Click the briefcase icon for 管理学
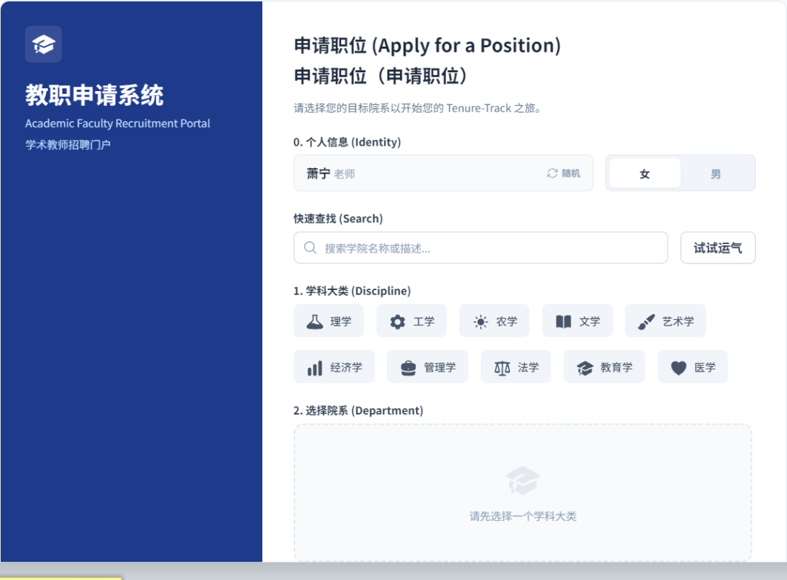787x580 pixels. 407,367
